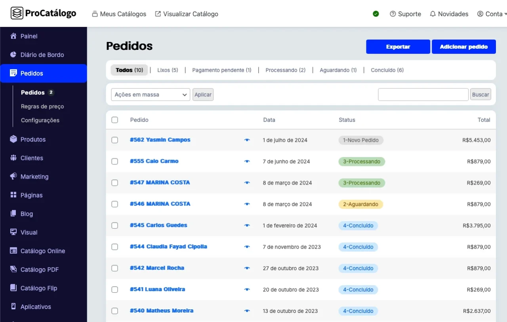Open Regras de preço submenu item
Image resolution: width=507 pixels, height=322 pixels.
point(42,107)
